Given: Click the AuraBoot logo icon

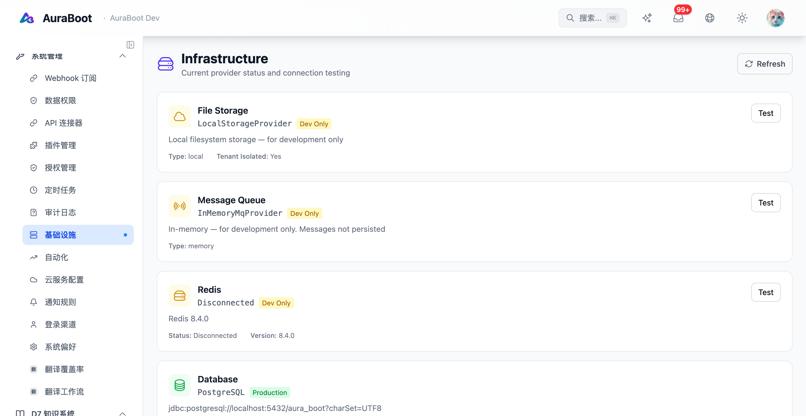Looking at the screenshot, I should [27, 18].
